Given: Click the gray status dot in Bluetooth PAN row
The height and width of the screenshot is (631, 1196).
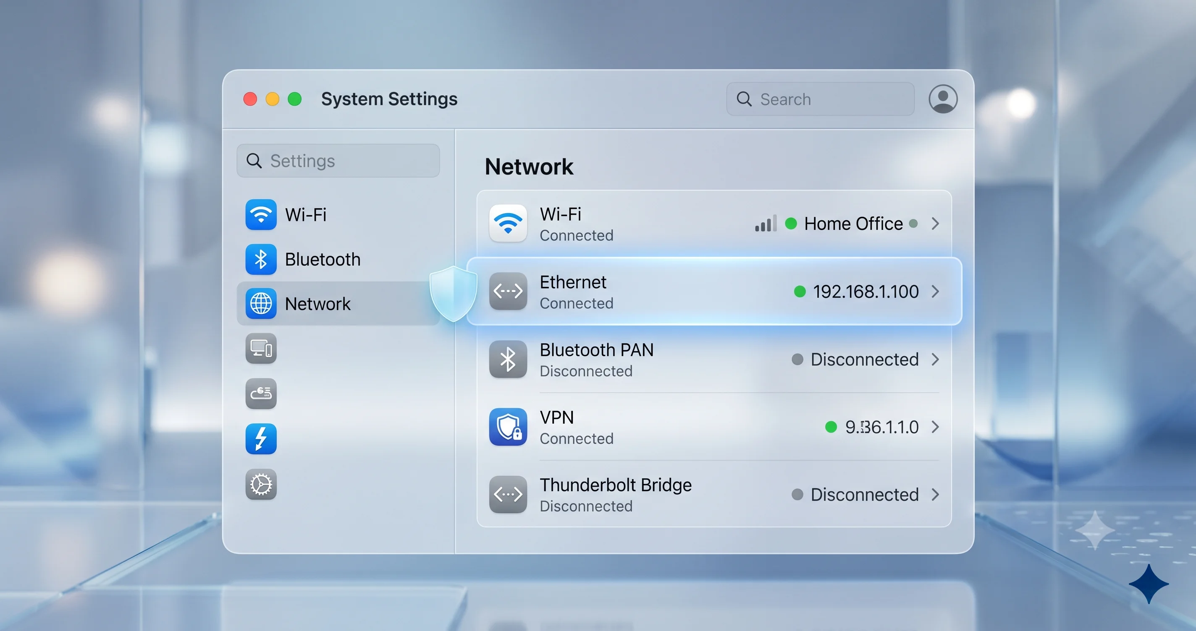Looking at the screenshot, I should coord(797,359).
